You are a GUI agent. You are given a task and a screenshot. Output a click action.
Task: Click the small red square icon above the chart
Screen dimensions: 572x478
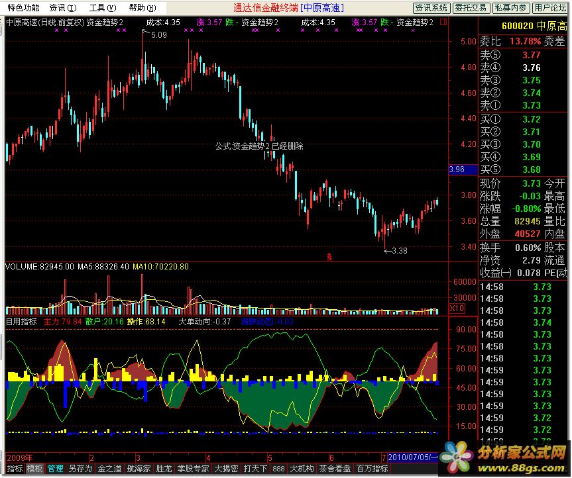tap(443, 23)
